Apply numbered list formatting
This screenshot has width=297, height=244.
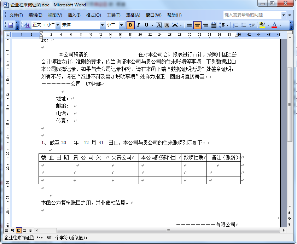(x=236, y=25)
